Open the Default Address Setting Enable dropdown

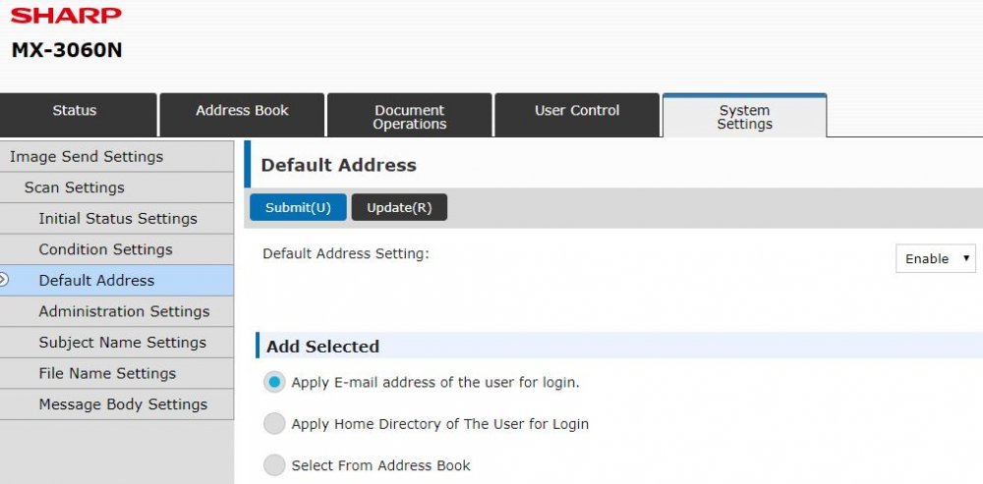tap(935, 259)
